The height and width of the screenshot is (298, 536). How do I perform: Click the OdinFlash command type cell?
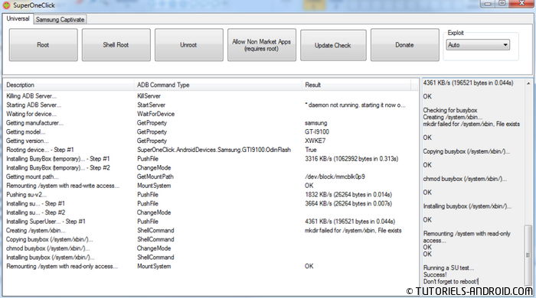214,150
